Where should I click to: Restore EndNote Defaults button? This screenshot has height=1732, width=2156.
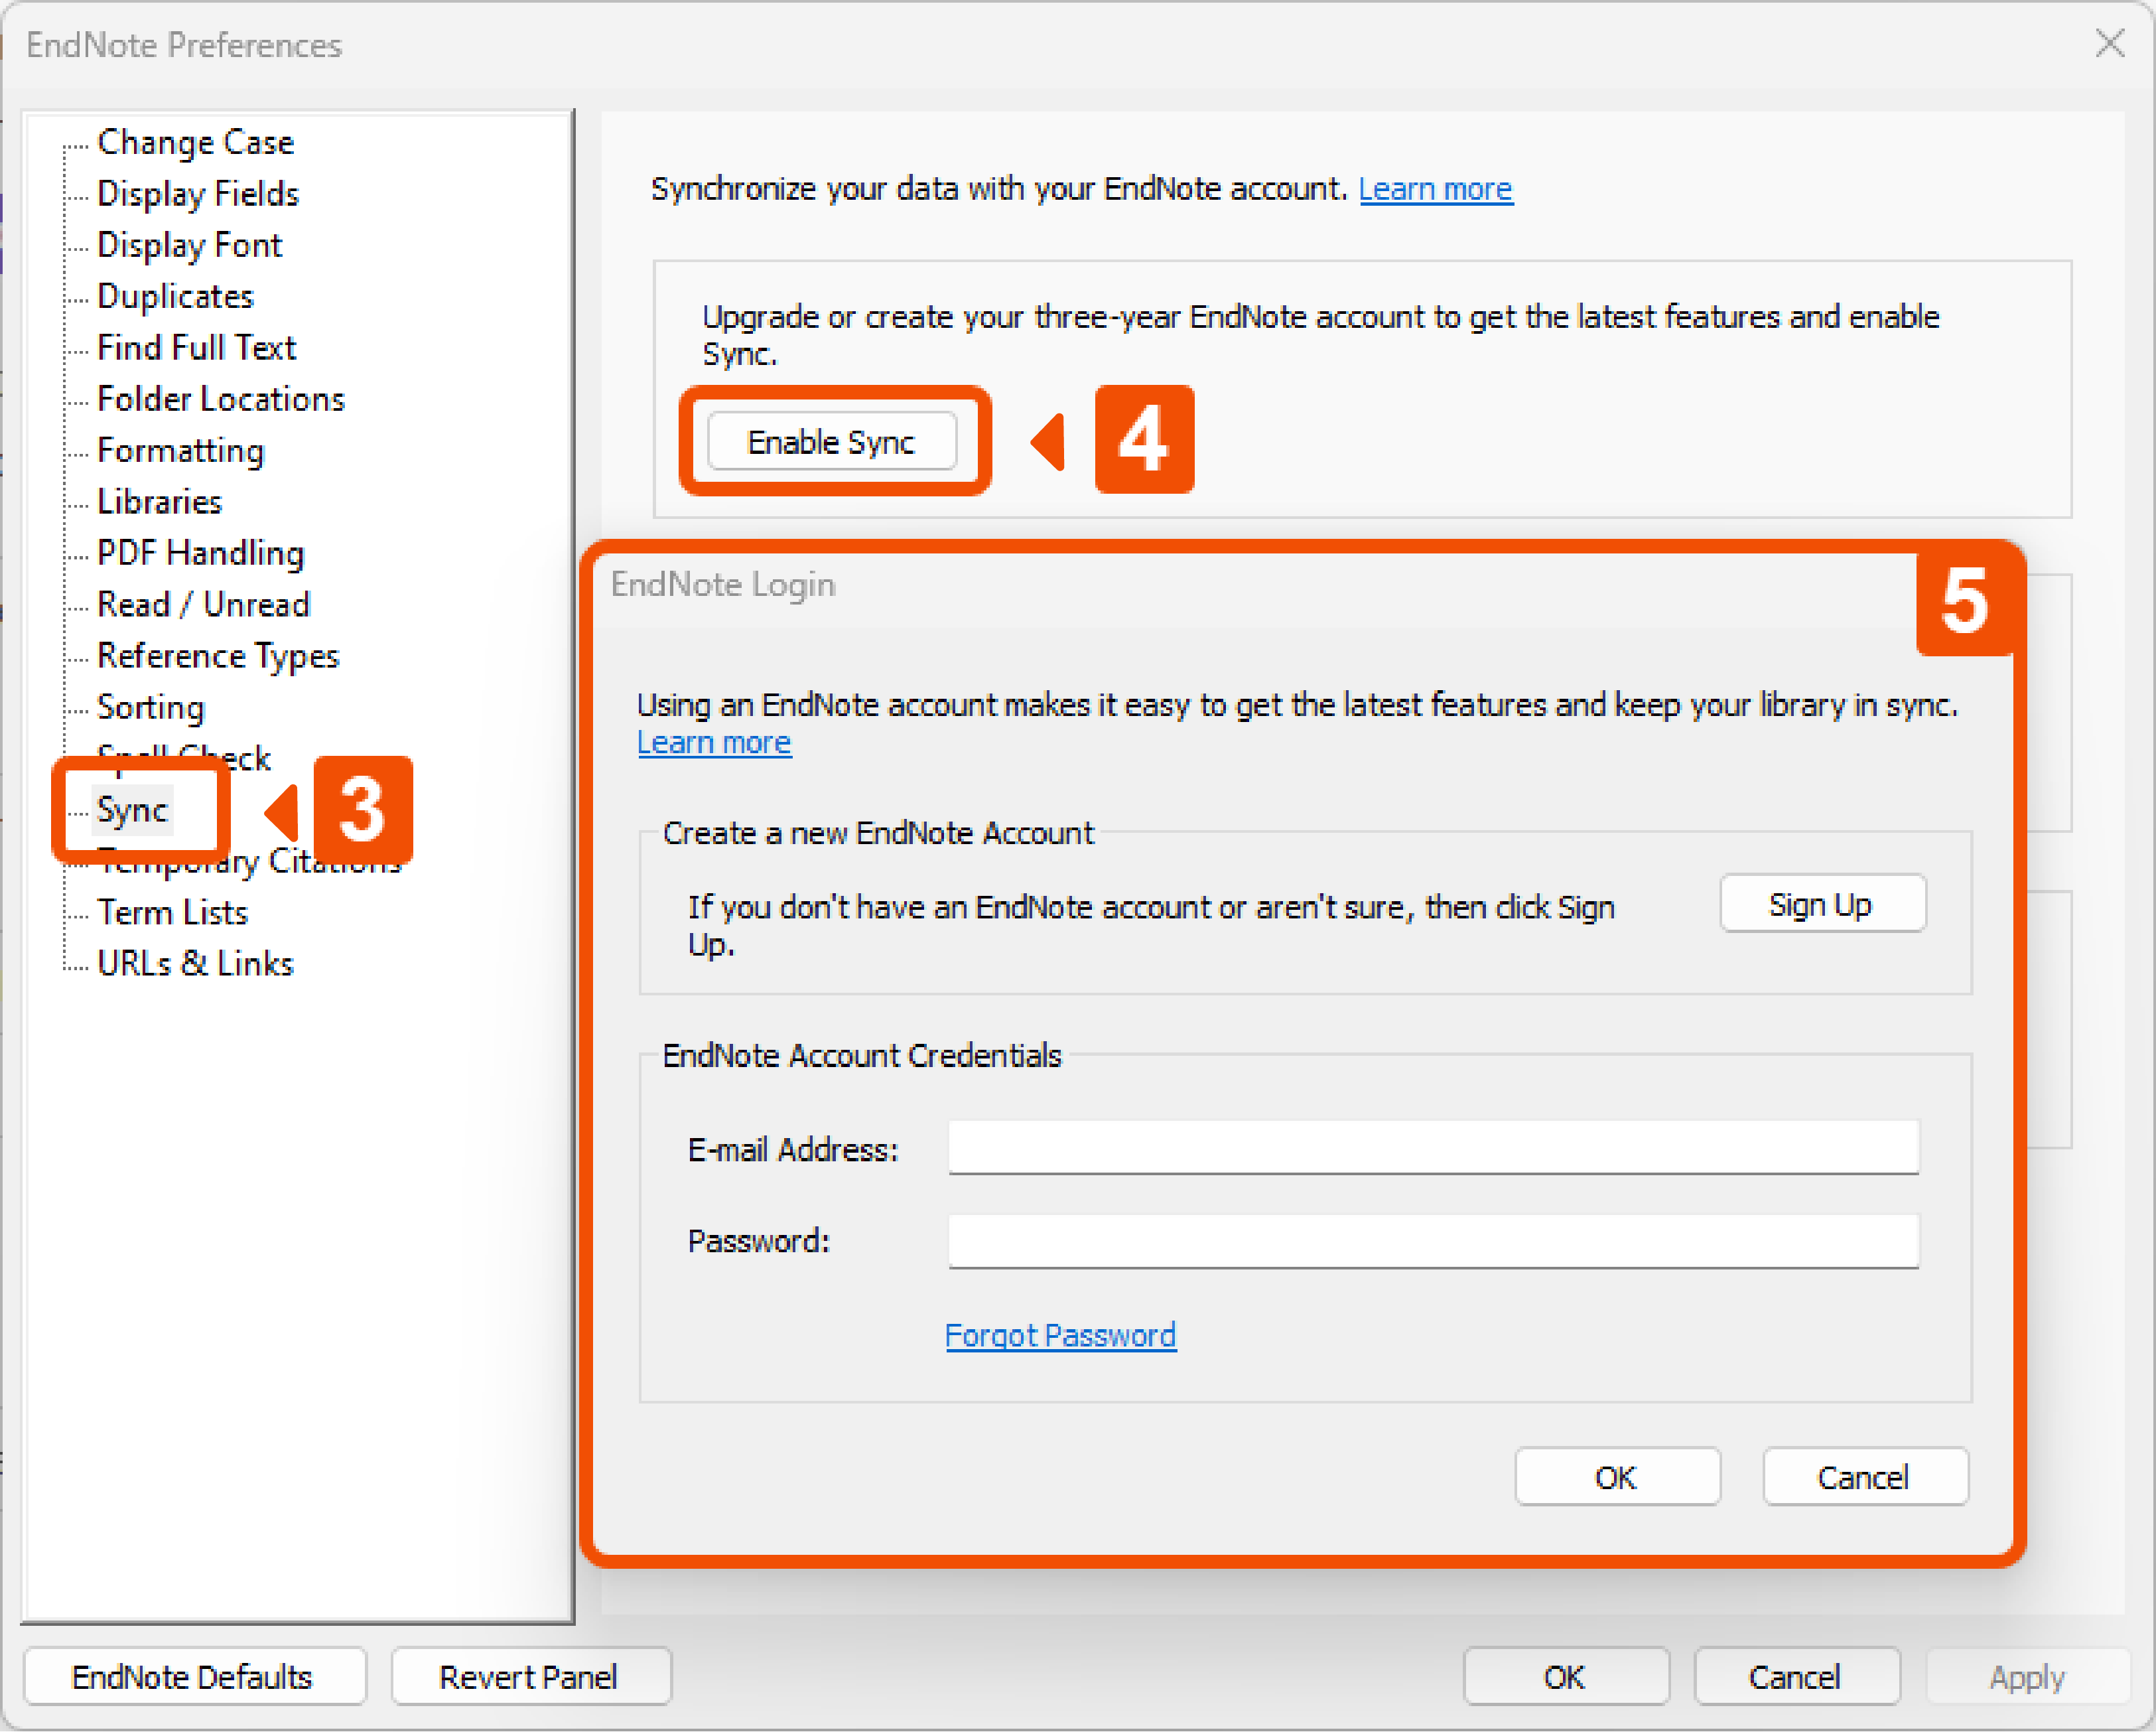click(x=194, y=1677)
